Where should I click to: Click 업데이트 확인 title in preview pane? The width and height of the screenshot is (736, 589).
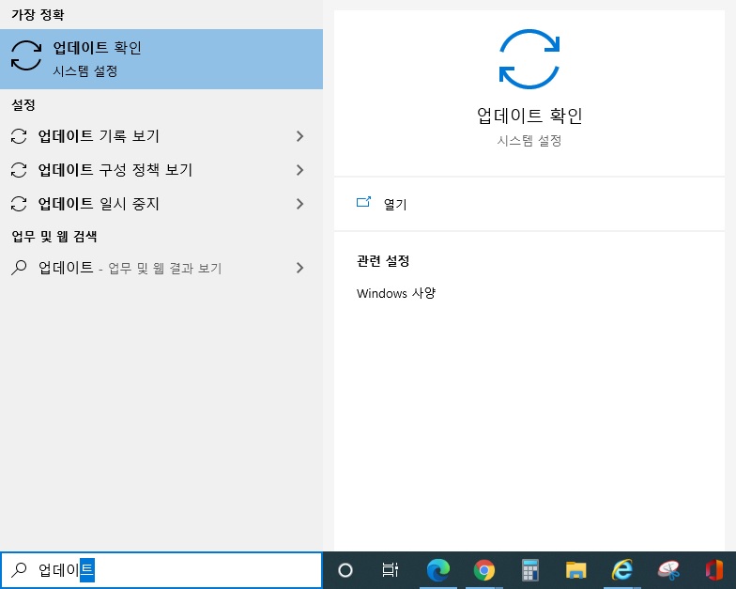pyautogui.click(x=529, y=116)
